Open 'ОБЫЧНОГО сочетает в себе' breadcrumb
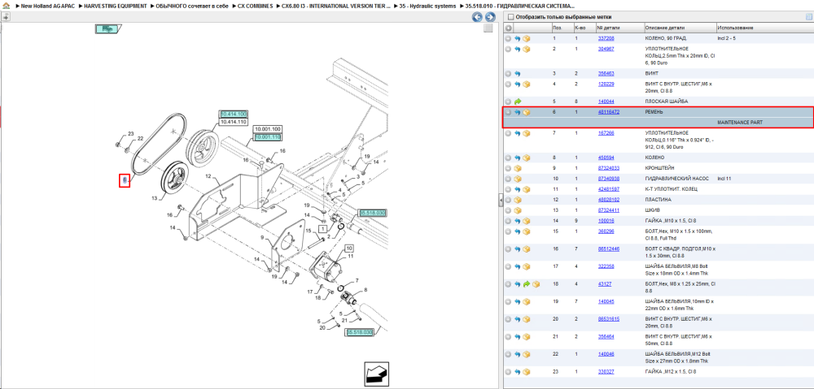The image size is (814, 389). click(x=192, y=6)
